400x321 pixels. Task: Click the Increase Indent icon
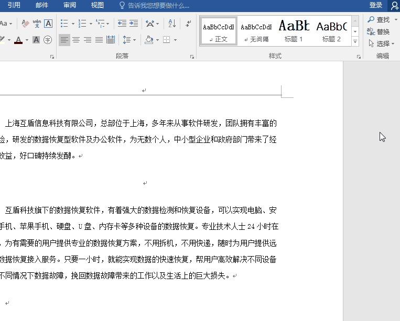tap(134, 24)
